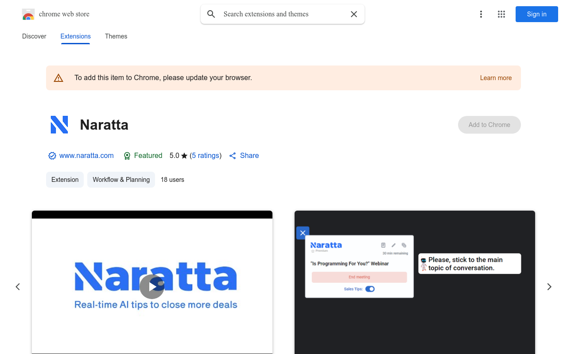Click the 18 users text
This screenshot has height=354, width=567.
[172, 180]
